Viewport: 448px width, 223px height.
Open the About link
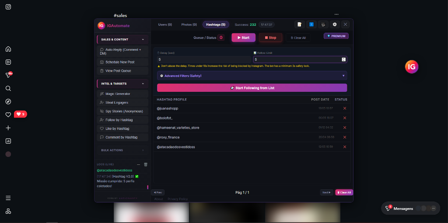click(x=158, y=199)
